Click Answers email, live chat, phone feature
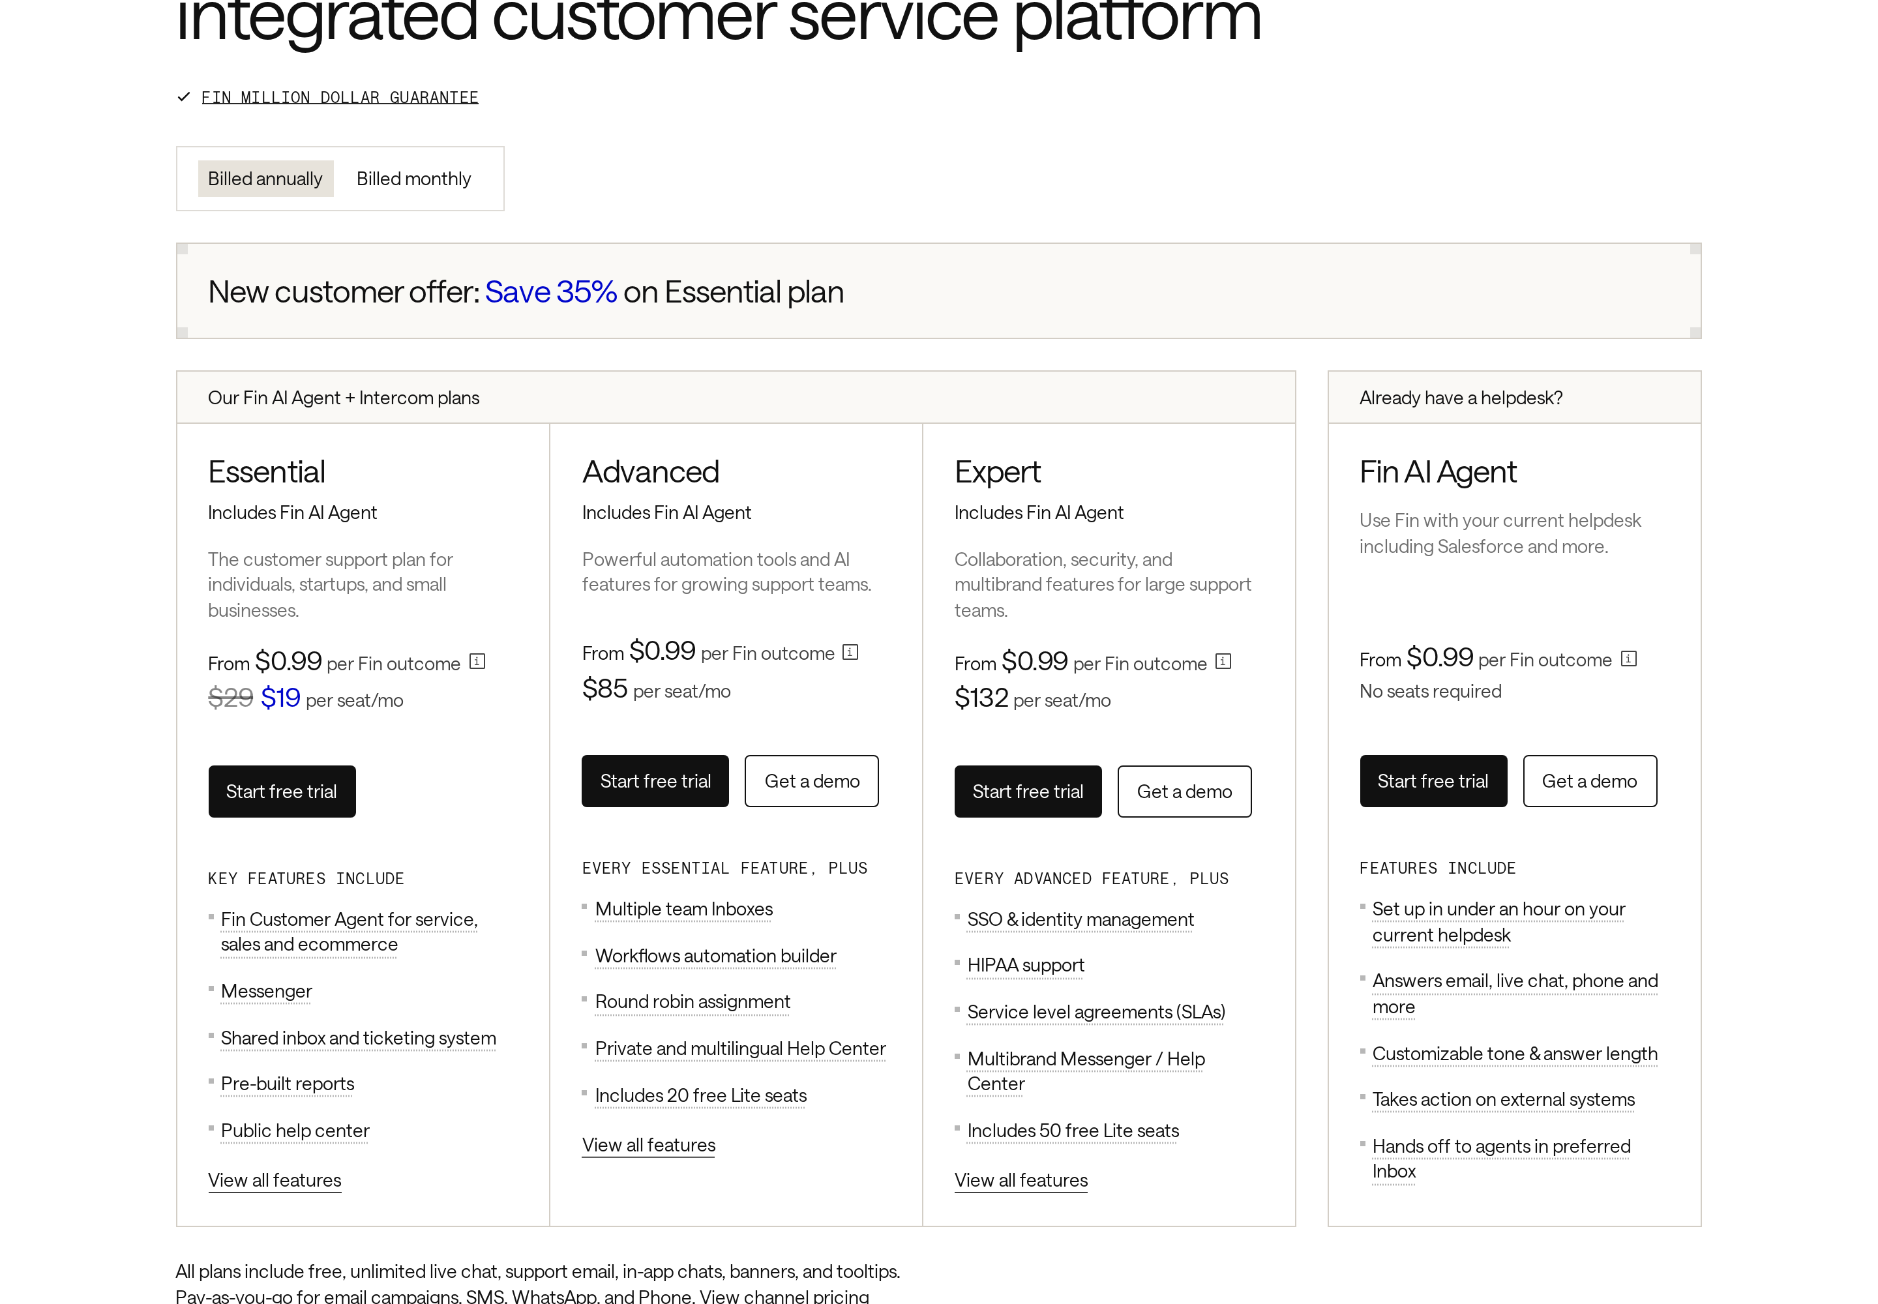1878x1304 pixels. (x=1514, y=994)
